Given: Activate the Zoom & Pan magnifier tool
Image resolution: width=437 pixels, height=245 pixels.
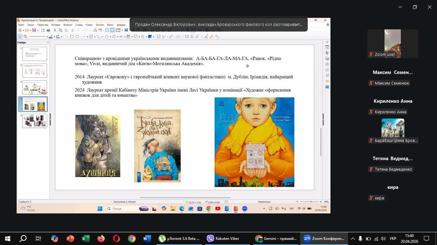Looking at the screenshot, I should click(x=25, y=37).
